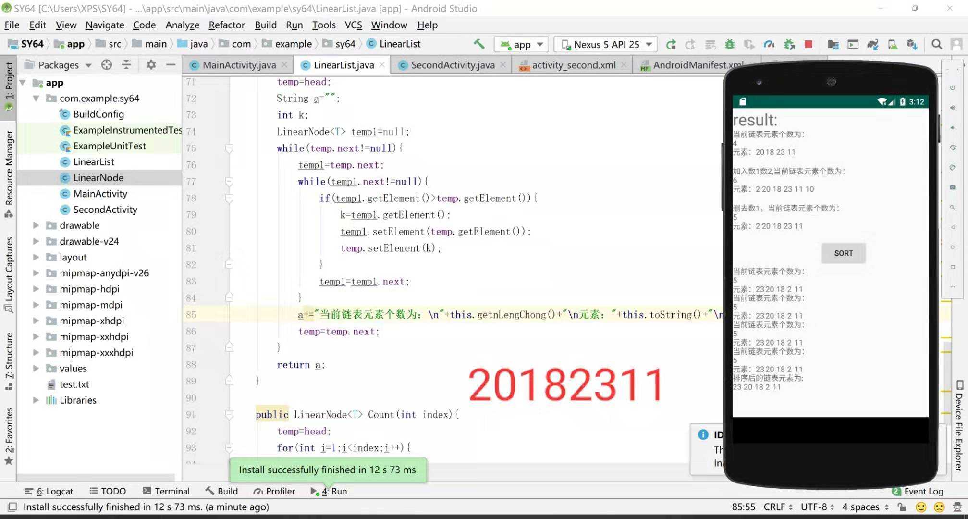Click the red Stop button

[x=809, y=44]
